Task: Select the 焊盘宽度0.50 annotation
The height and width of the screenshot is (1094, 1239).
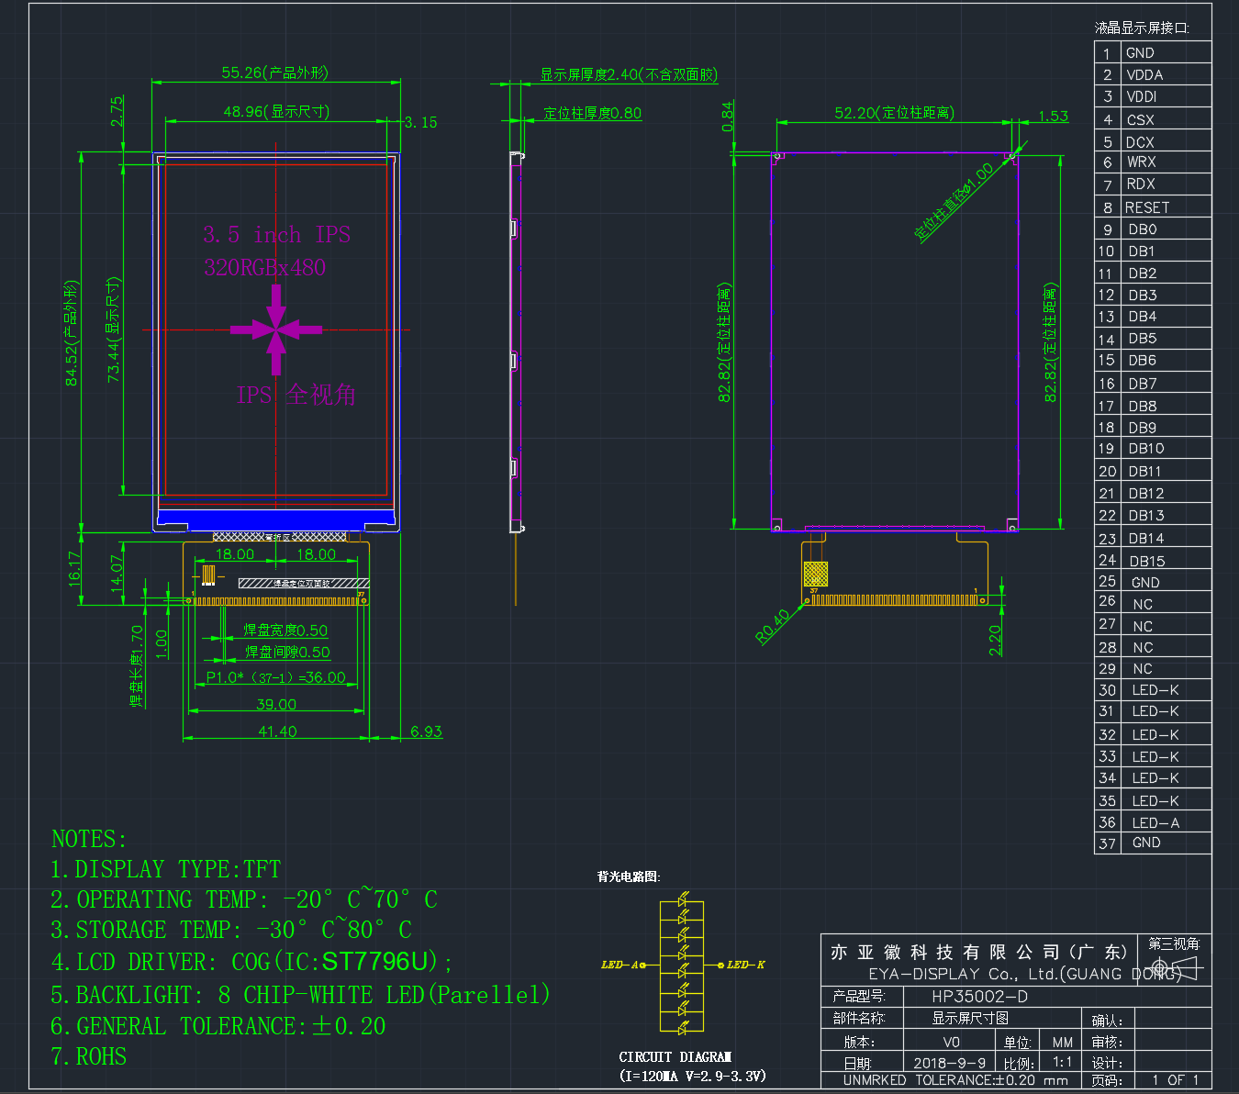Action: (285, 631)
